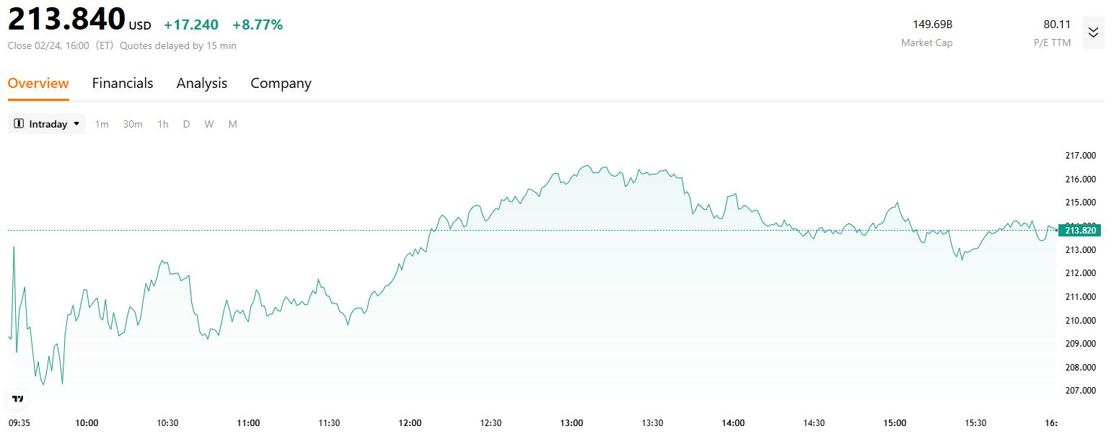Image resolution: width=1119 pixels, height=439 pixels.
Task: Click the +8.77% percentage change
Action: click(258, 25)
